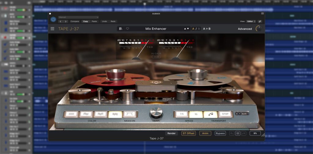This screenshot has width=313, height=154.
Task: Click the Drive knob
Action: click(x=156, y=112)
